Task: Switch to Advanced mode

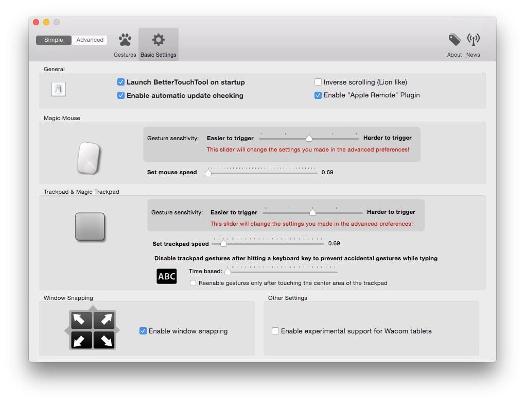Action: [90, 40]
